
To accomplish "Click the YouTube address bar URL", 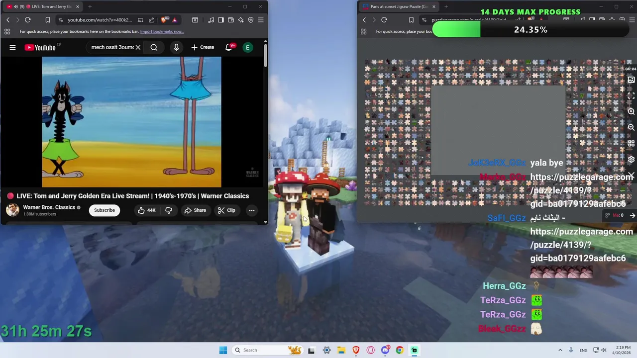I will pos(100,20).
